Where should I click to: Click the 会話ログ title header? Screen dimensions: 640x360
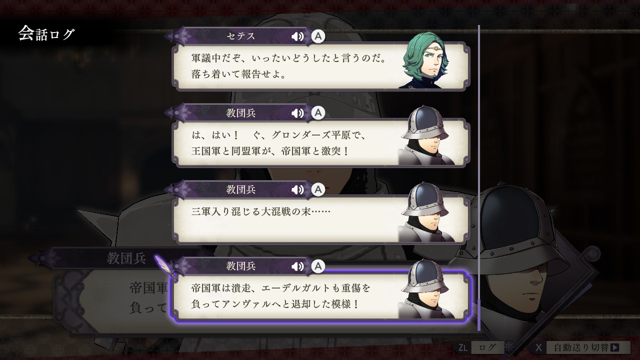(x=46, y=33)
